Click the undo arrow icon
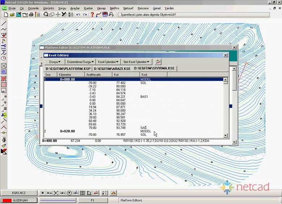Screen dimensions: 282x204 (x=78, y=14)
